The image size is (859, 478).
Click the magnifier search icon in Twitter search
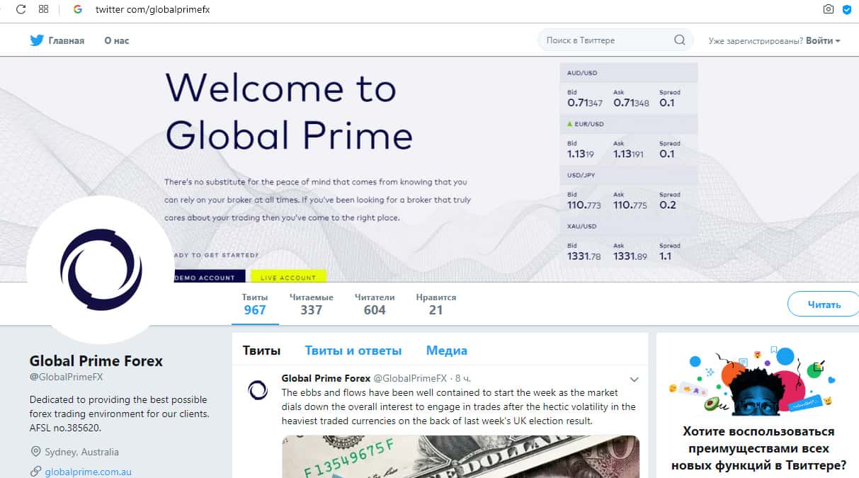(680, 40)
